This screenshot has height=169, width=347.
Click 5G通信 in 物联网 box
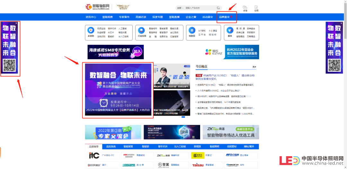[x=213, y=31]
